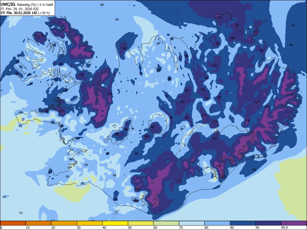Screen dimensions: 307x230
Task: Click the orange 10–20 legend swatch
Action: (x=39, y=223)
